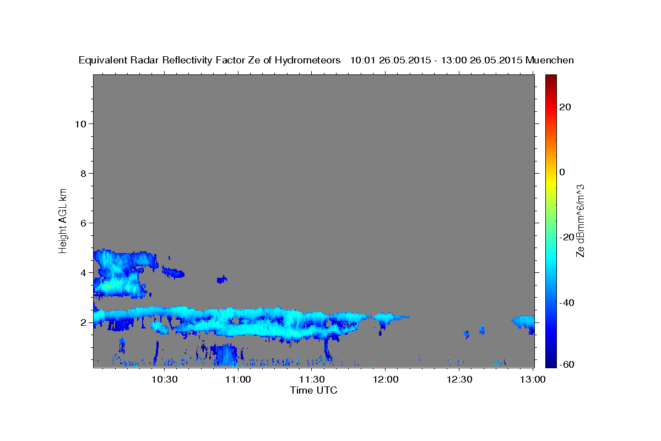661x441 pixels.
Task: Click the "Ze dBmm^6/m^3" colorbar label
Action: click(580, 220)
